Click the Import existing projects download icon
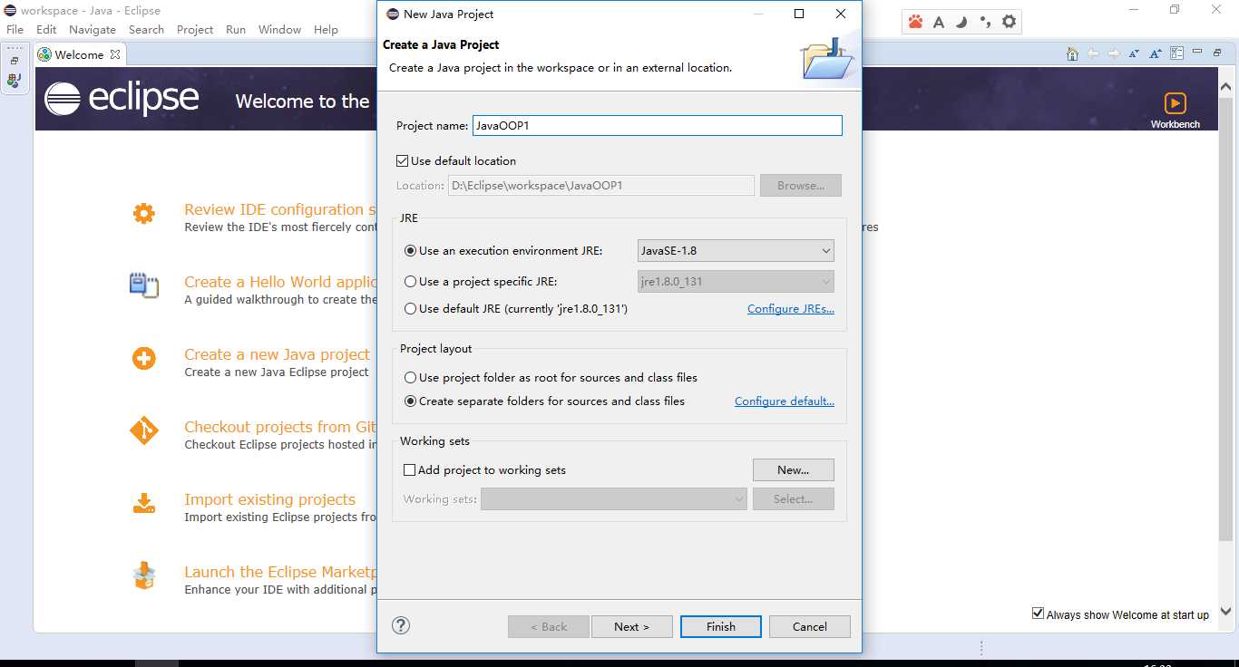This screenshot has width=1239, height=667. (x=143, y=503)
